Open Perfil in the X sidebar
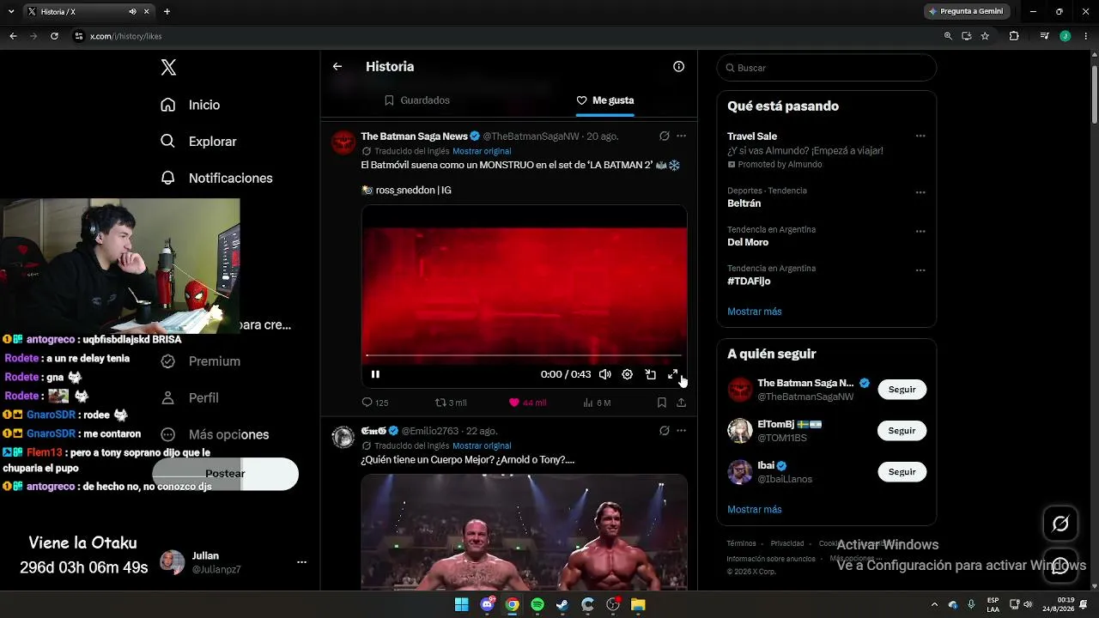This screenshot has width=1099, height=618. click(x=190, y=398)
